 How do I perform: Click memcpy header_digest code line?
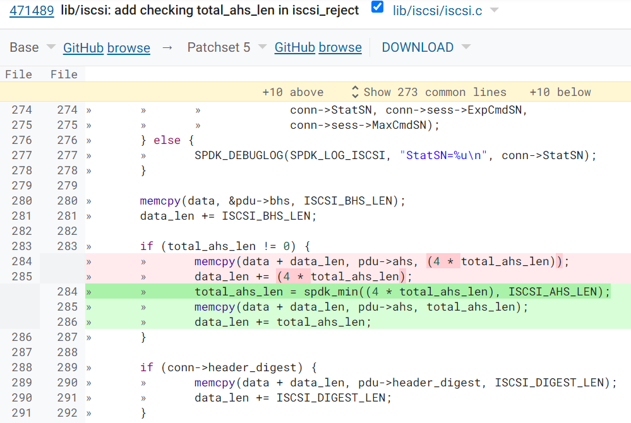(x=406, y=383)
